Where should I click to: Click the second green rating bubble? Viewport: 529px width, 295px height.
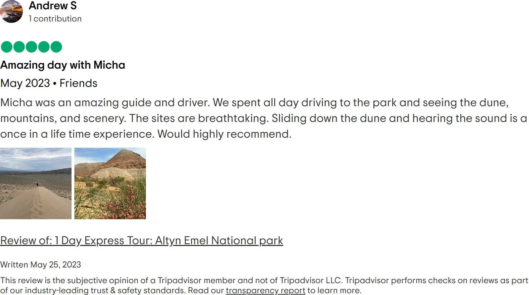coord(19,47)
